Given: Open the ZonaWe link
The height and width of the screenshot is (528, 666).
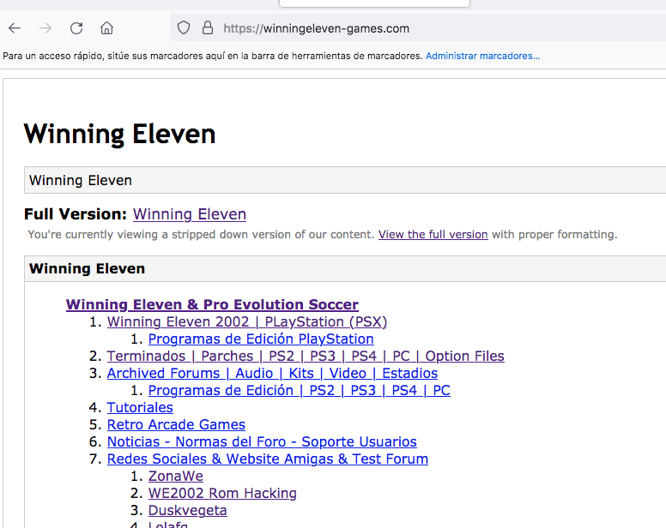Looking at the screenshot, I should (x=175, y=477).
